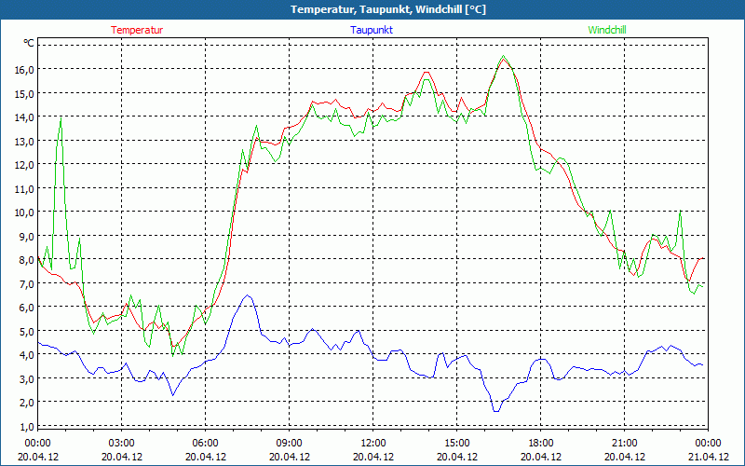This screenshot has height=466, width=745.
Task: Click the 1,0 y-axis value
Action: (27, 426)
